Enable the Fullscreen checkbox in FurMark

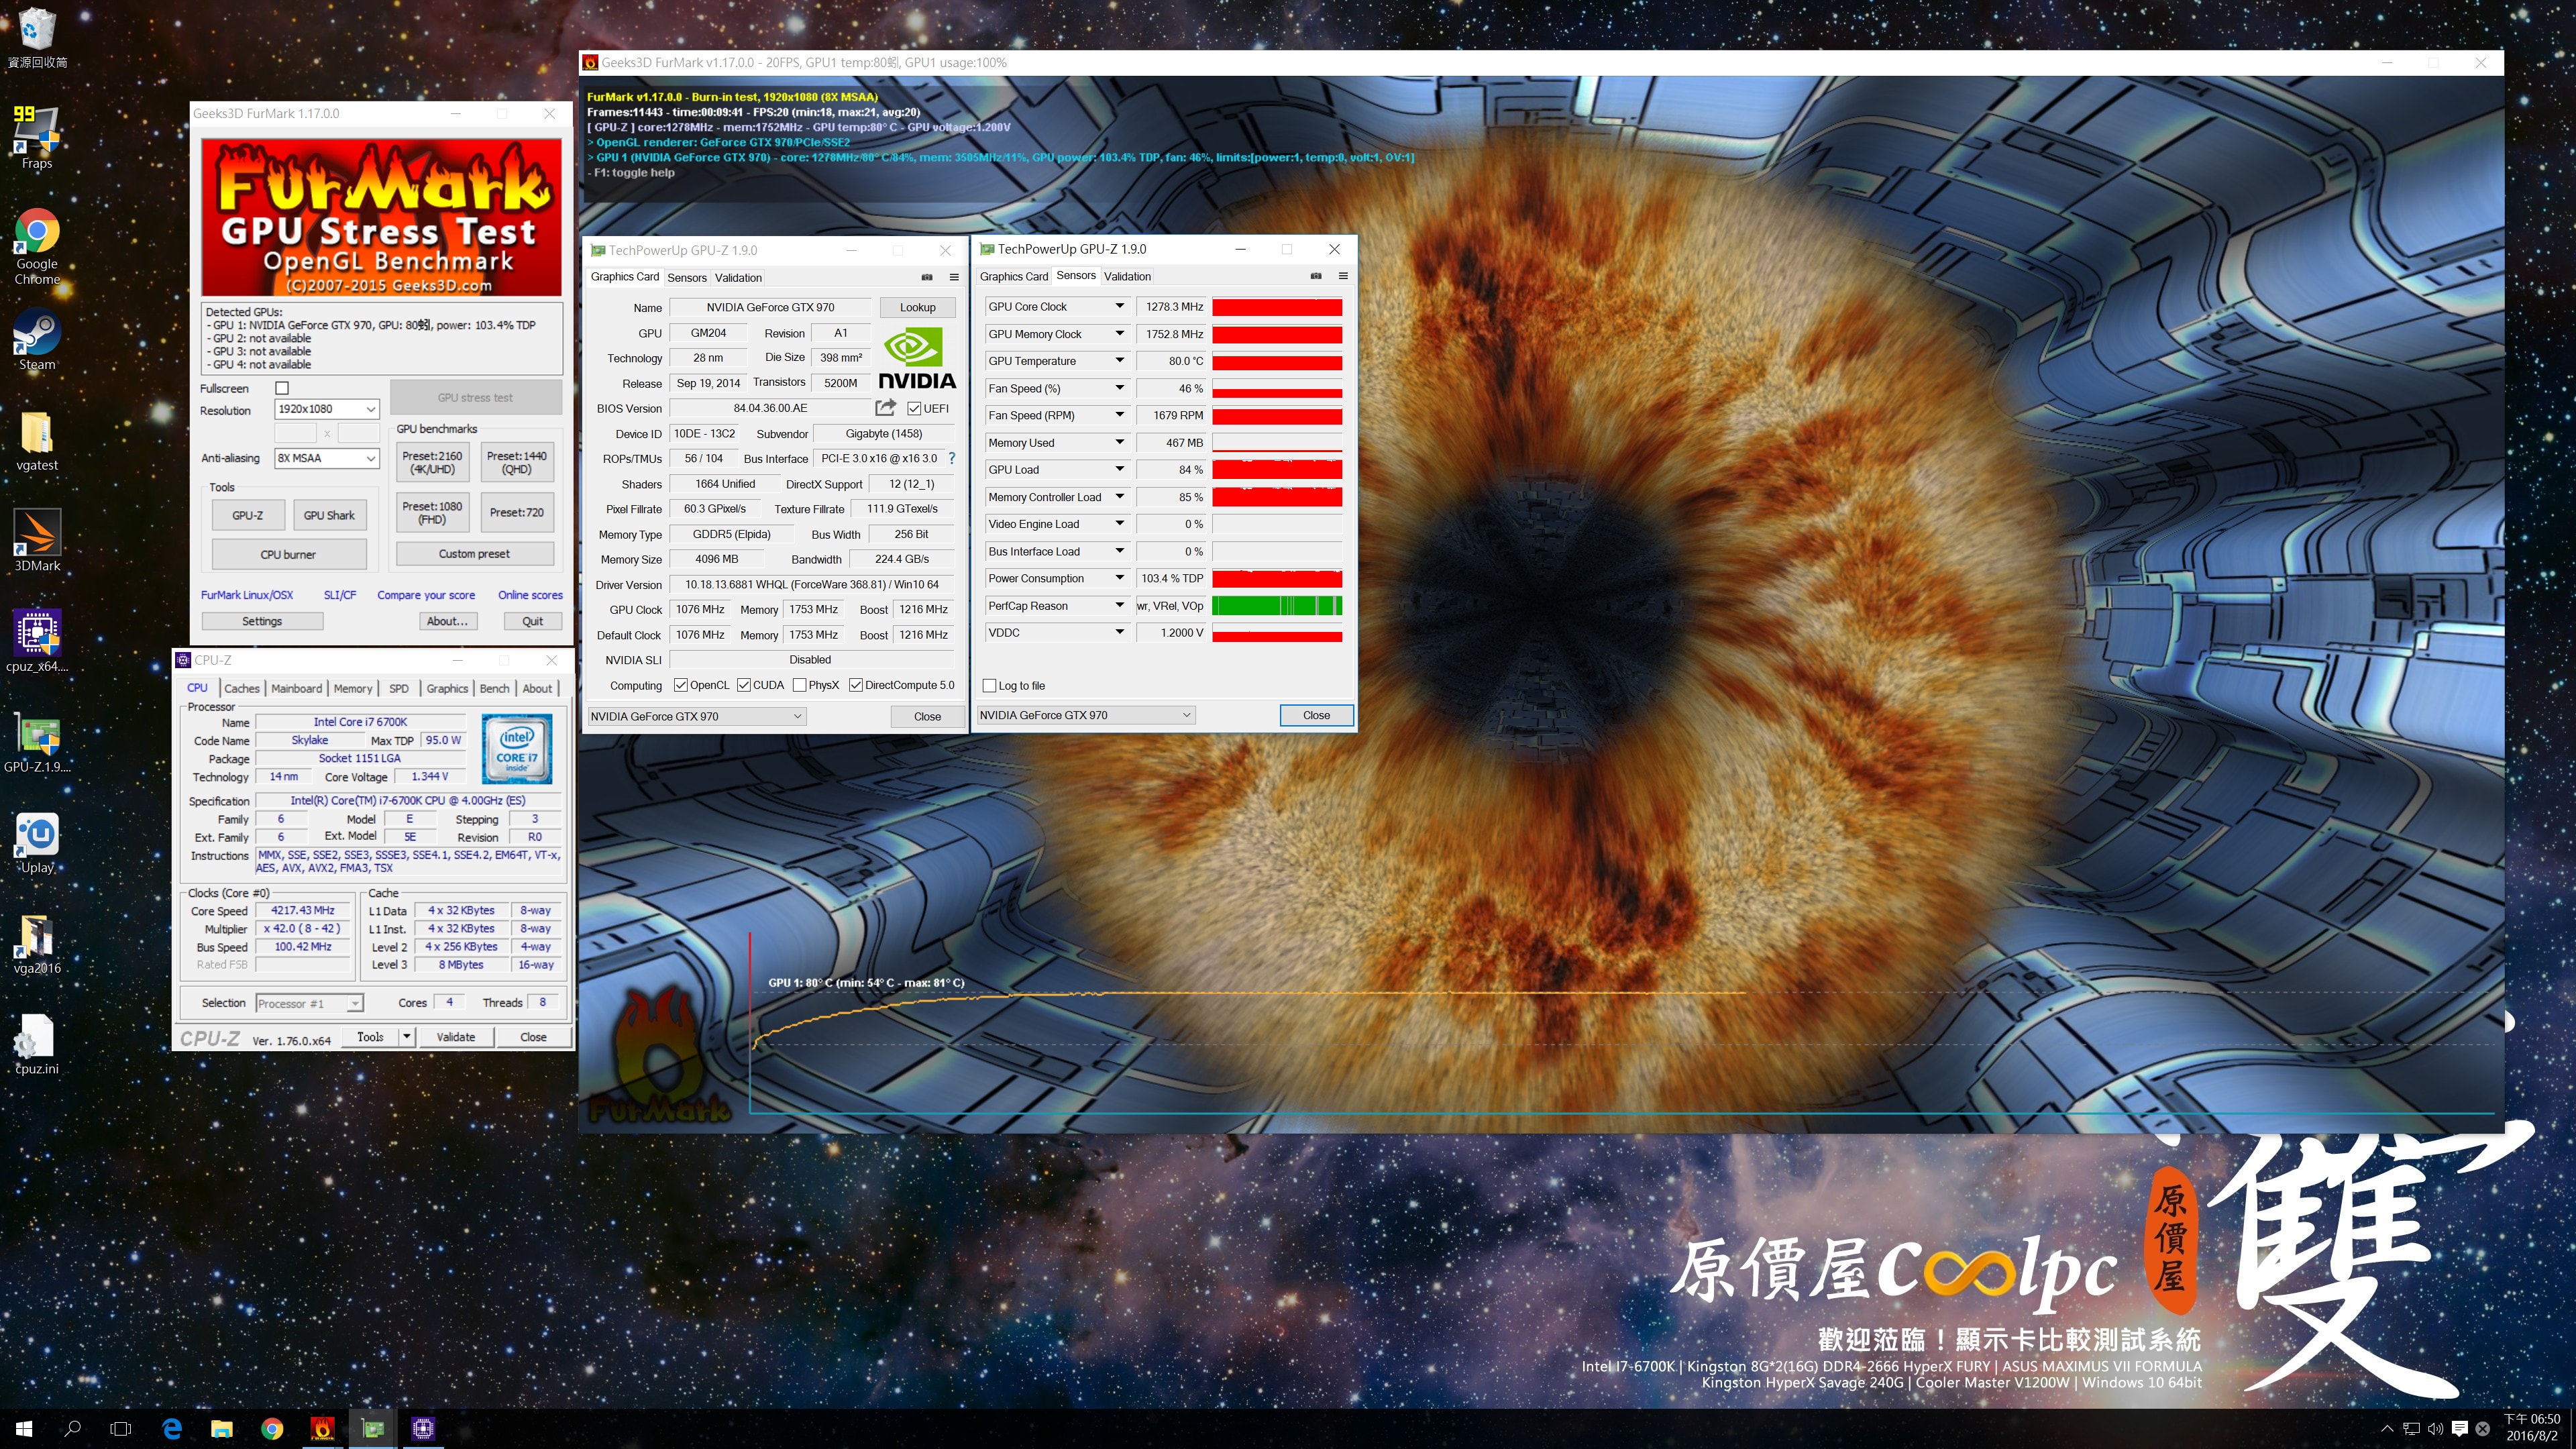(x=282, y=388)
